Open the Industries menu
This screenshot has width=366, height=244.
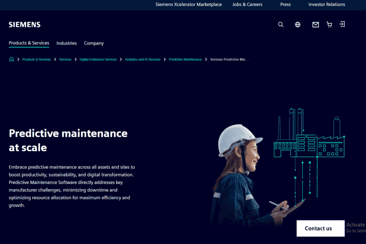67,43
